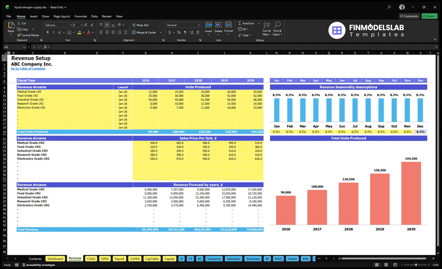Image resolution: width=442 pixels, height=269 pixels.
Task: Open Font group dialog launcher
Action: pyautogui.click(x=95, y=40)
